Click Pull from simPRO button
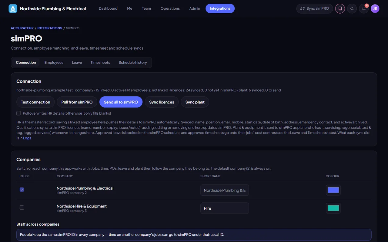Screen dimensions: 388x242 [x=77, y=102]
